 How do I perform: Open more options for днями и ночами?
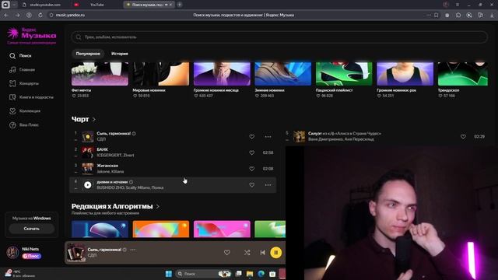click(x=268, y=185)
